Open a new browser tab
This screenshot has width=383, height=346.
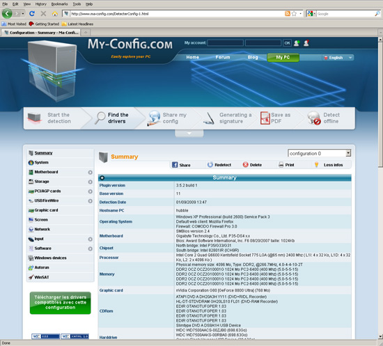coord(86,33)
